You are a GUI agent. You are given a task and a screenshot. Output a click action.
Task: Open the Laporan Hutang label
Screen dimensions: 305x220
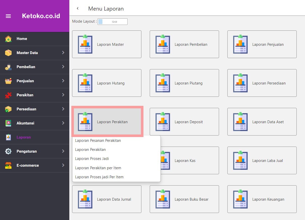pyautogui.click(x=111, y=83)
